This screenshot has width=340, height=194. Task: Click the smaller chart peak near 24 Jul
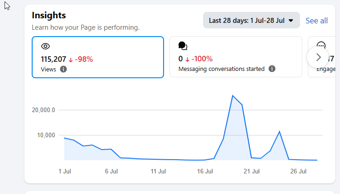pyautogui.click(x=279, y=131)
